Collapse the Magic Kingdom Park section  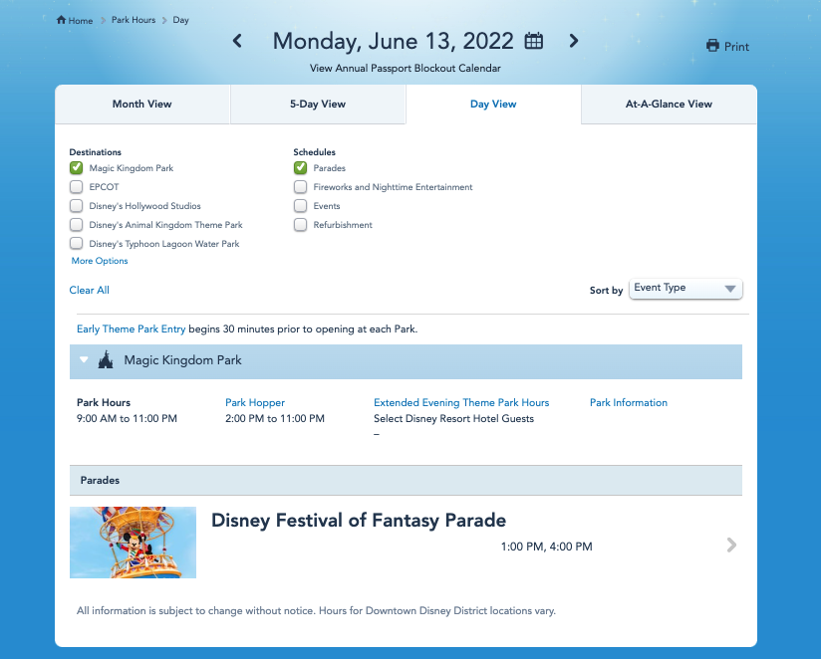[x=84, y=359]
